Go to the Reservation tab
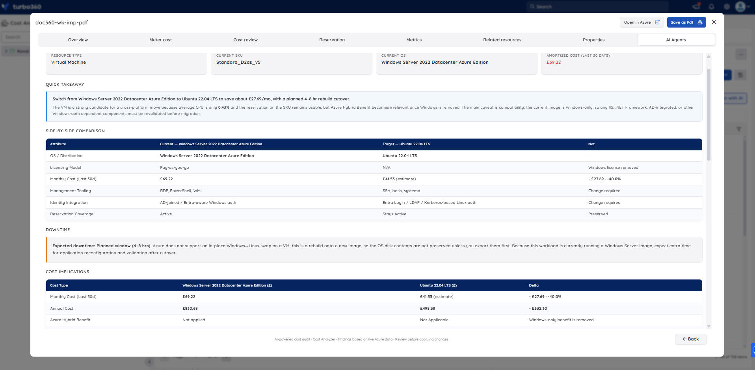The height and width of the screenshot is (370, 755). click(x=332, y=40)
